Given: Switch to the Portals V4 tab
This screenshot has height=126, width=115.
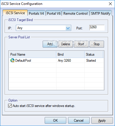Looking at the screenshot, I should [x=36, y=13].
